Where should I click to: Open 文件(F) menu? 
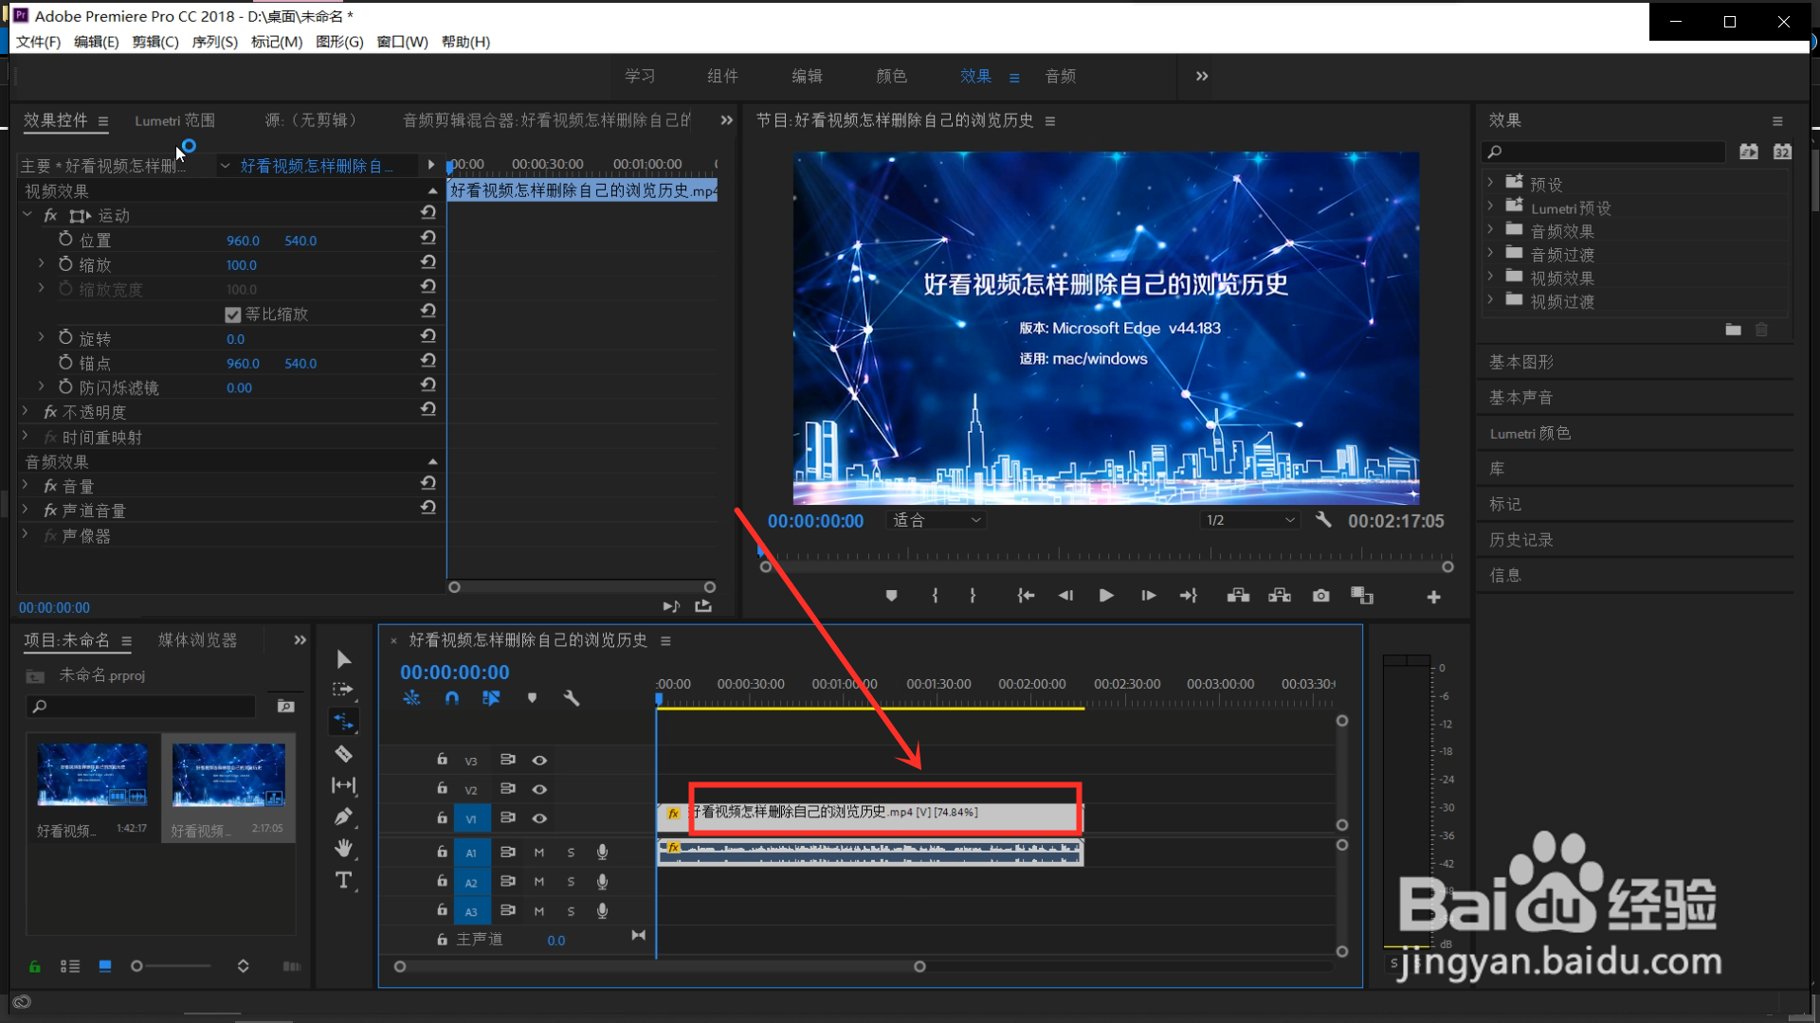point(38,42)
